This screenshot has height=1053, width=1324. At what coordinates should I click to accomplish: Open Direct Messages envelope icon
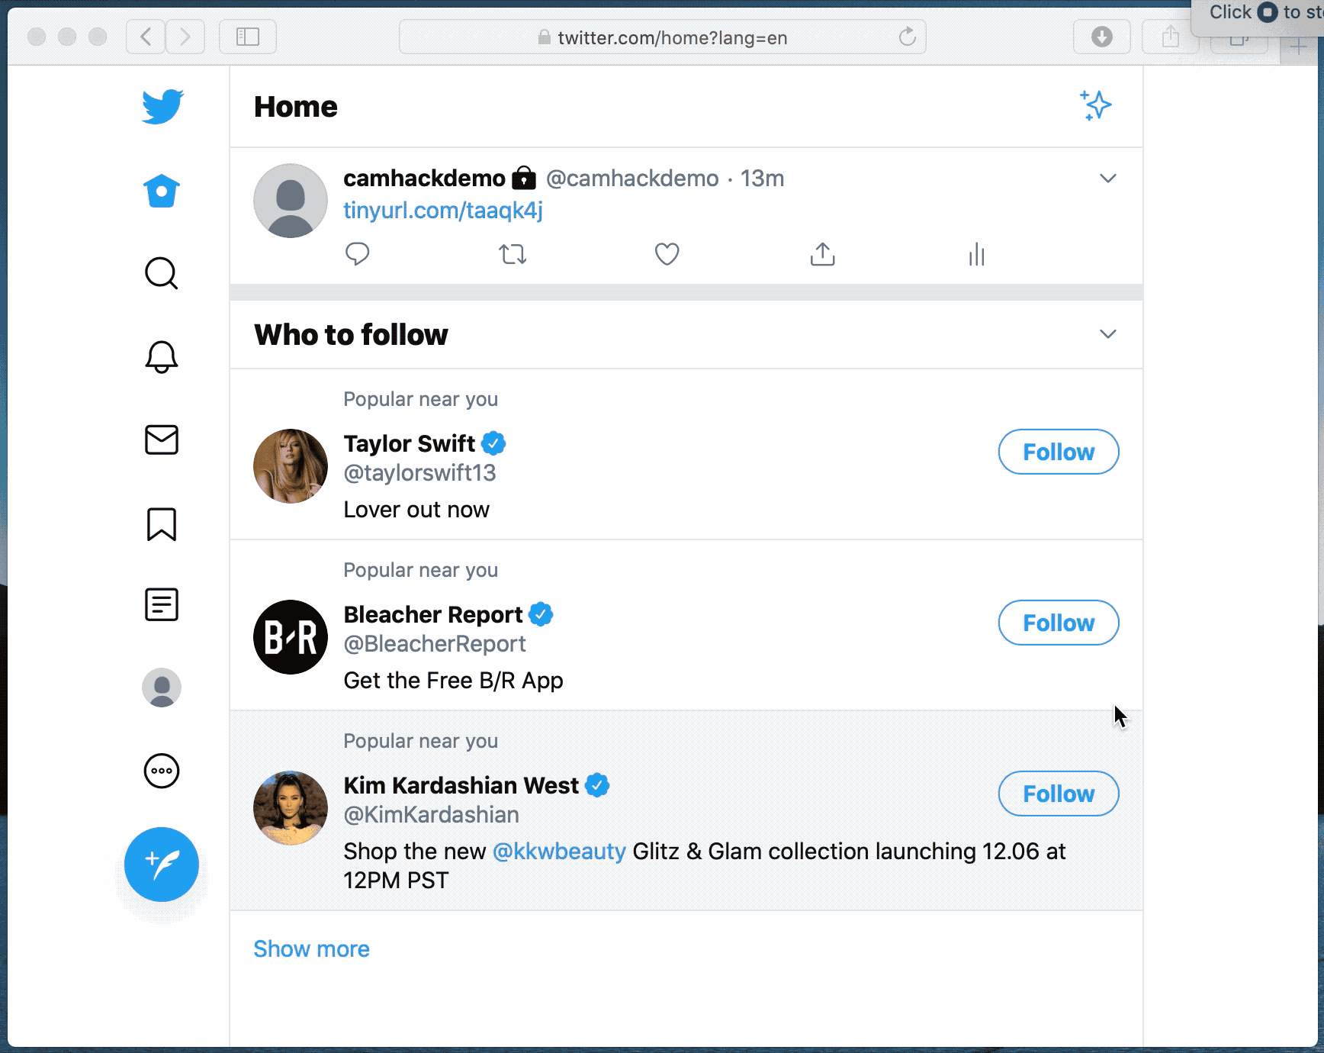(161, 440)
